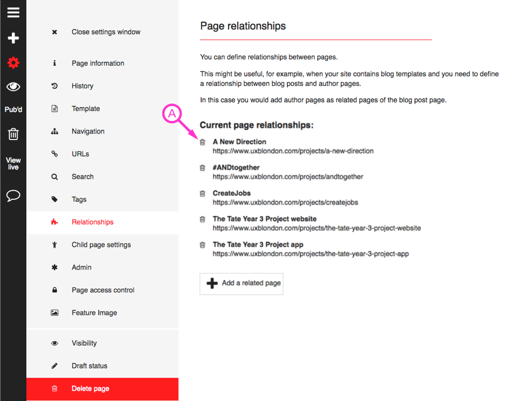Click the trash icon on Delete page row
The width and height of the screenshot is (509, 401).
55,388
